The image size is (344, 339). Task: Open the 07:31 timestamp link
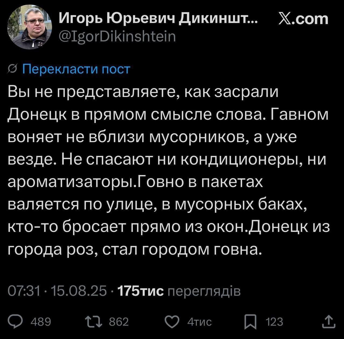click(x=24, y=291)
